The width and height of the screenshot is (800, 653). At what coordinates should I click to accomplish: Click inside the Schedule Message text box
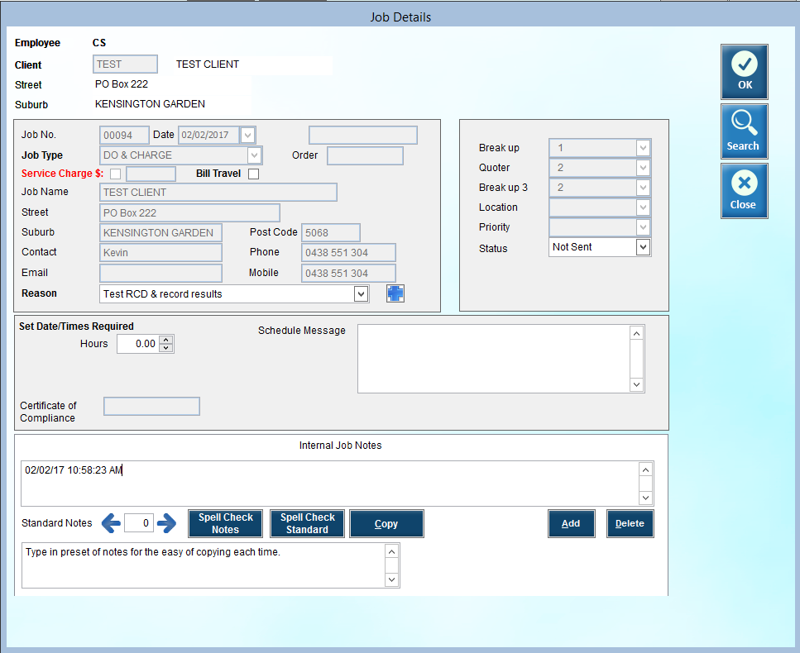tap(494, 359)
